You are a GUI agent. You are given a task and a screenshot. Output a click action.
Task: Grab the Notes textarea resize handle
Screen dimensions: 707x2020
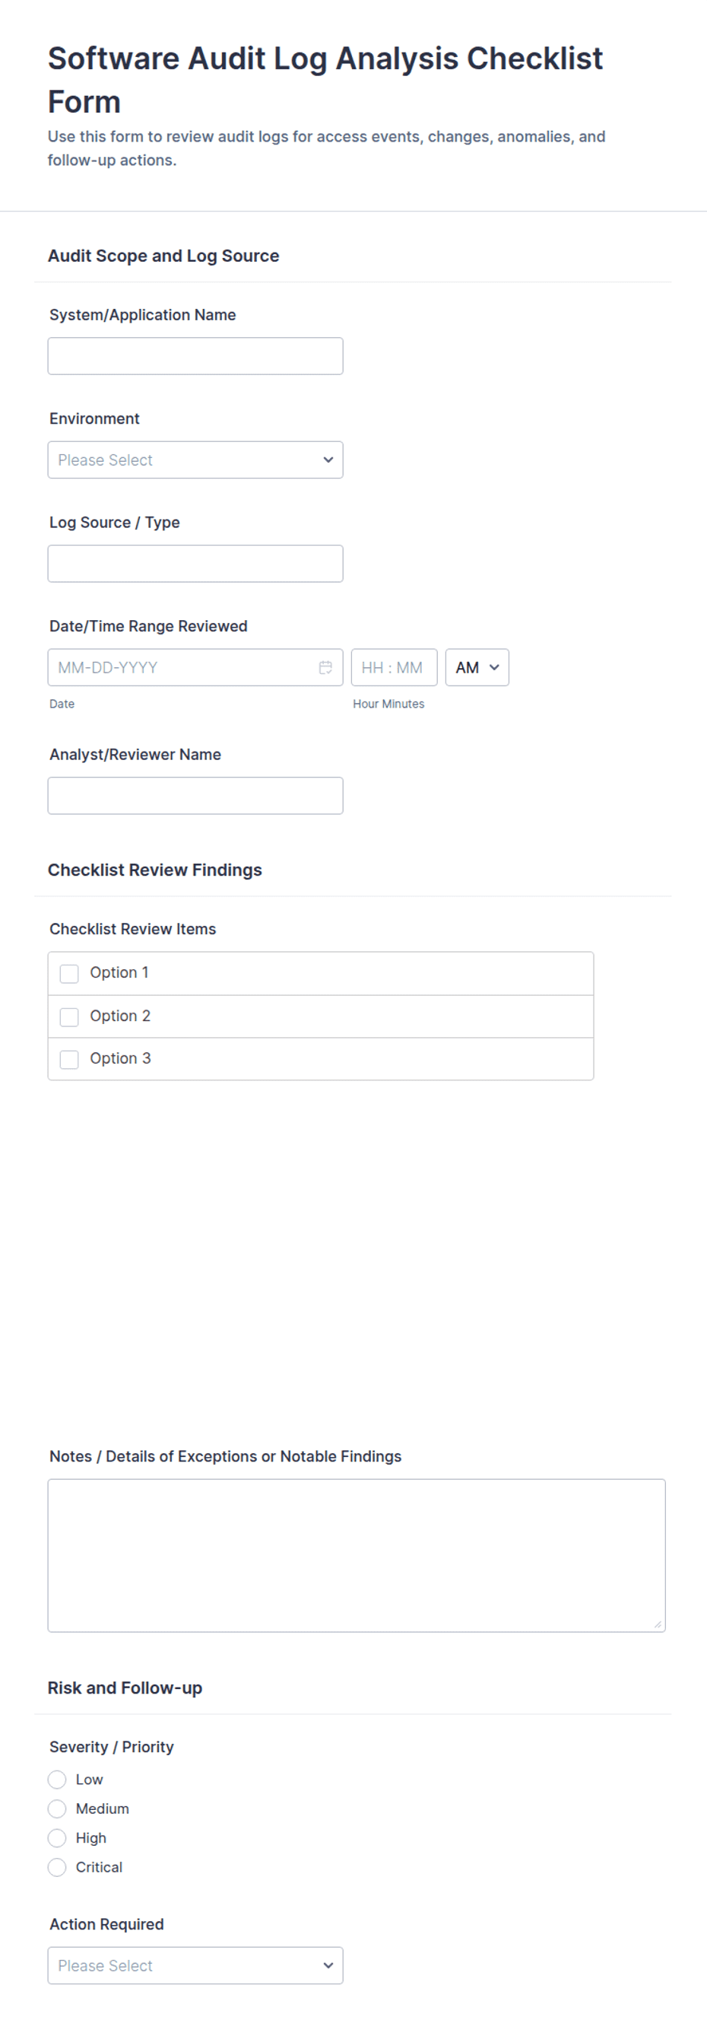coord(658,1624)
